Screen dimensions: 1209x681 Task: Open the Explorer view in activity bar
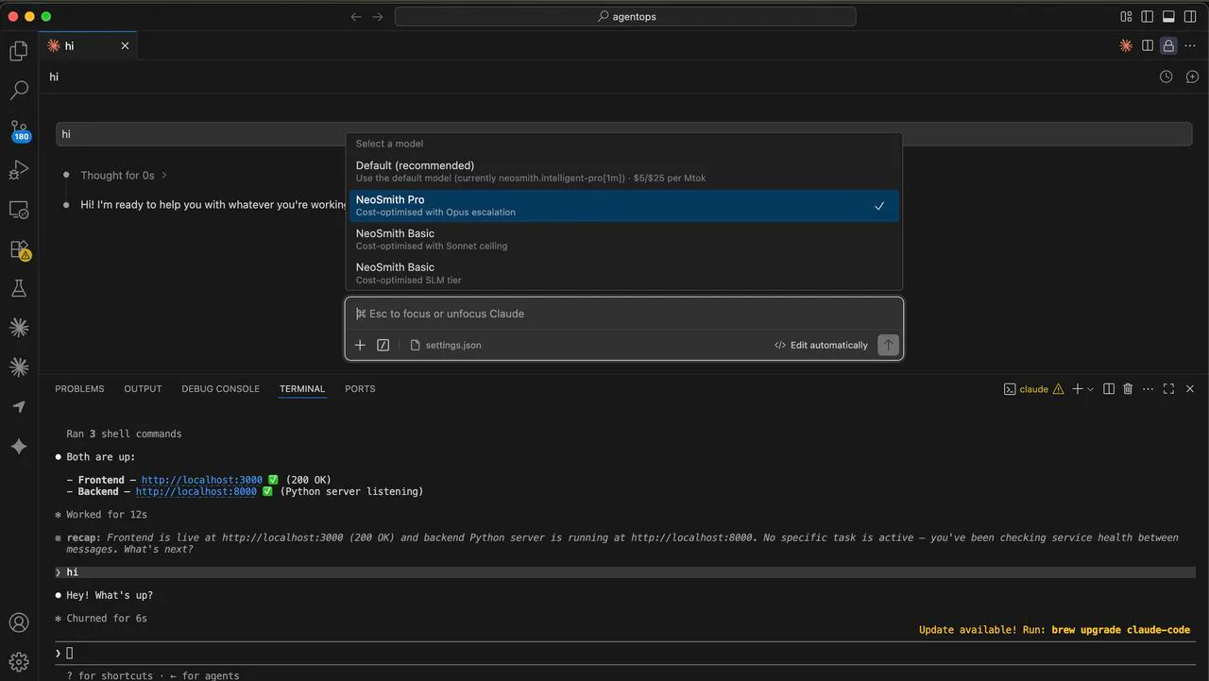[19, 51]
